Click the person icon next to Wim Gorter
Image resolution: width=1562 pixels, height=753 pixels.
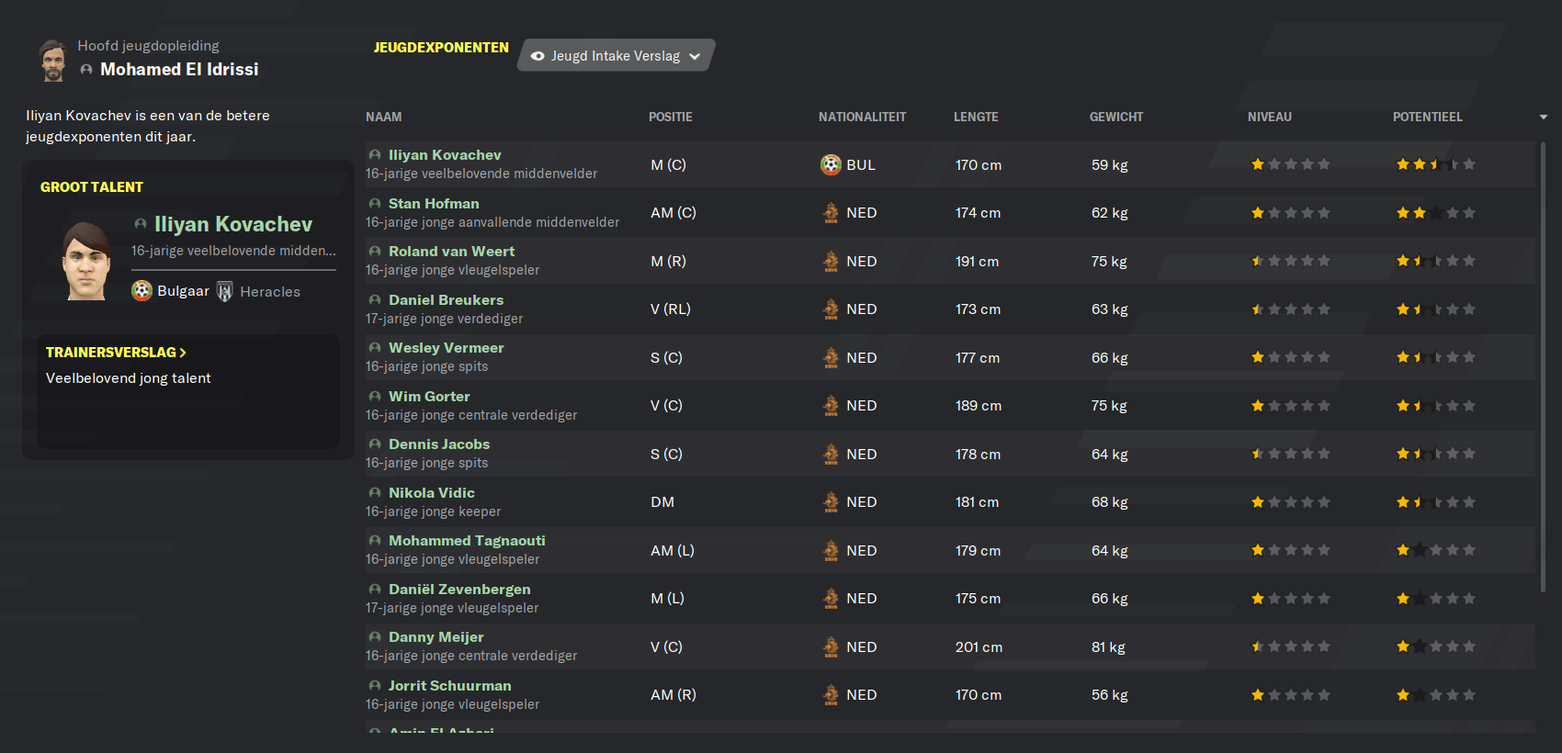pos(375,397)
